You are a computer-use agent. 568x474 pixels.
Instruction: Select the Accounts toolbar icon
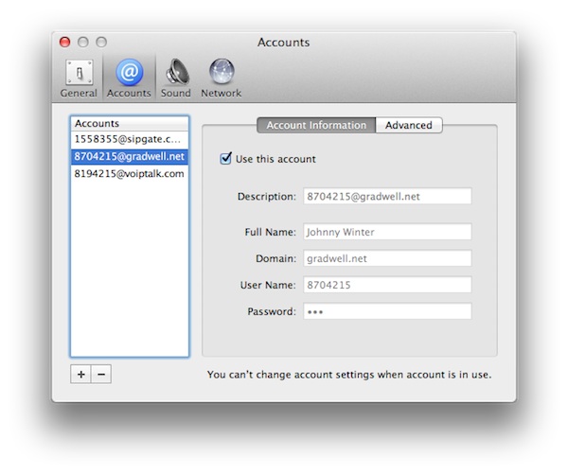[129, 79]
